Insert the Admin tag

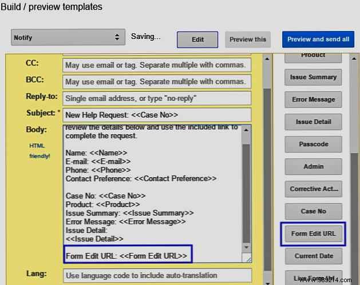tap(313, 167)
